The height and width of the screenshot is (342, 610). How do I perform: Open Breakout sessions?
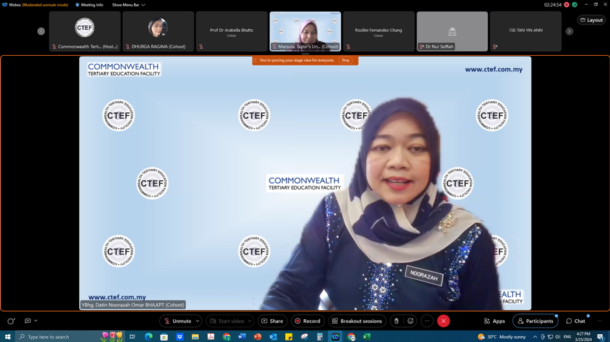tap(357, 321)
